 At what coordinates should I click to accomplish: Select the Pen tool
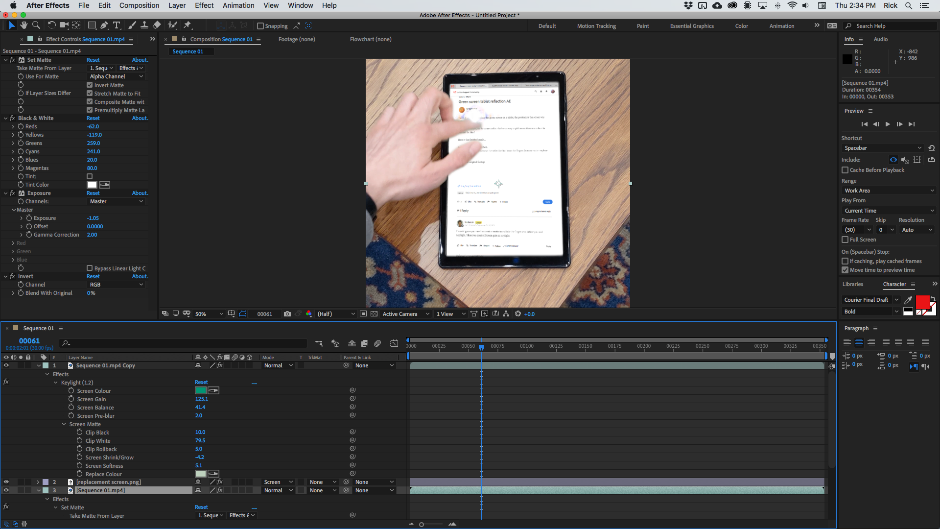pos(104,25)
